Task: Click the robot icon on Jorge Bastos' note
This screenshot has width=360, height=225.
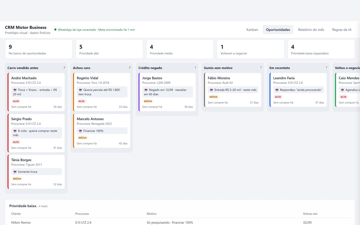Action: [x=146, y=90]
